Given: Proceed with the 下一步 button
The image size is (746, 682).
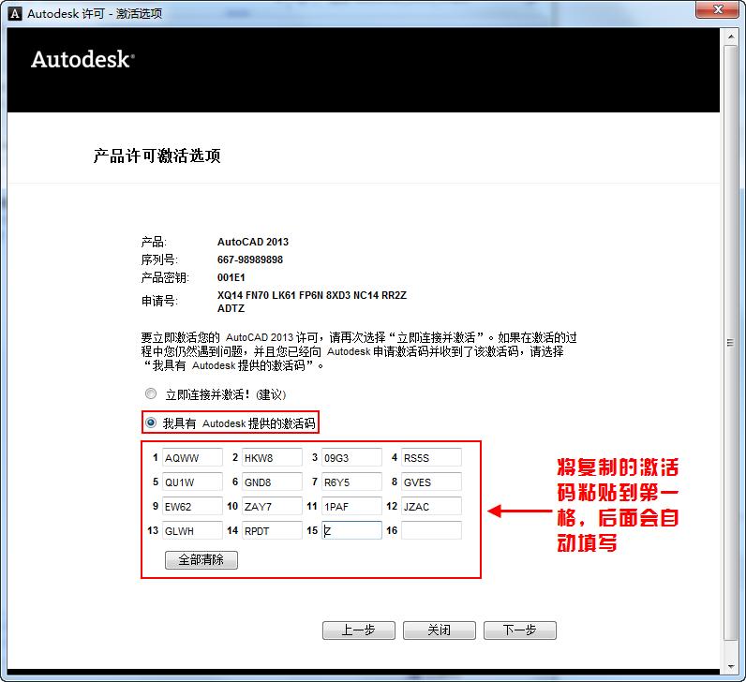Looking at the screenshot, I should (x=520, y=630).
